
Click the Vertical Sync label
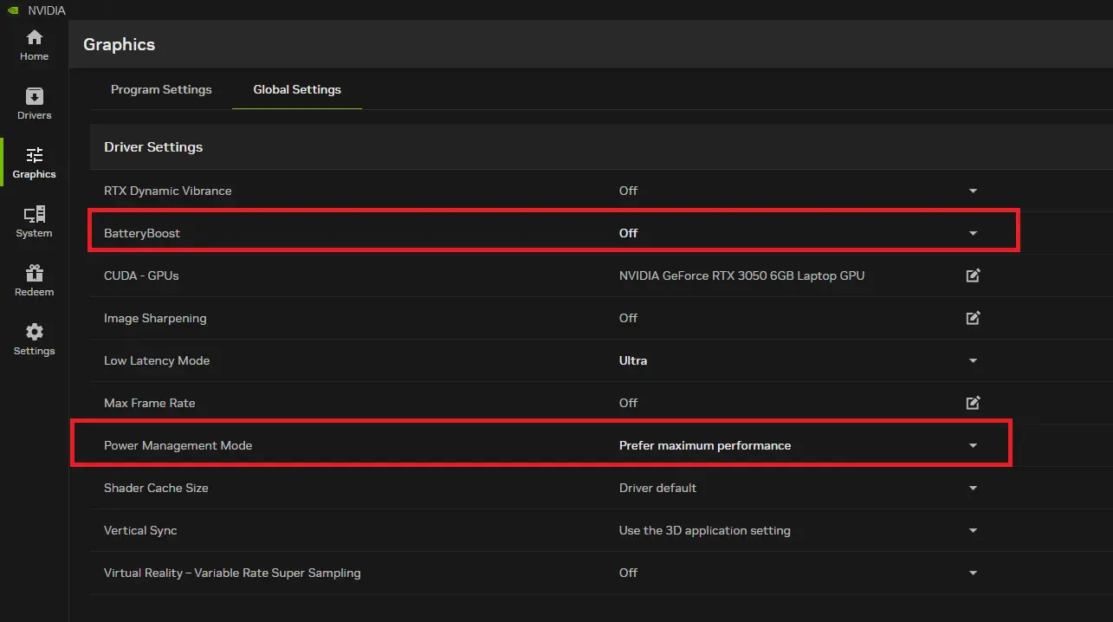click(140, 530)
